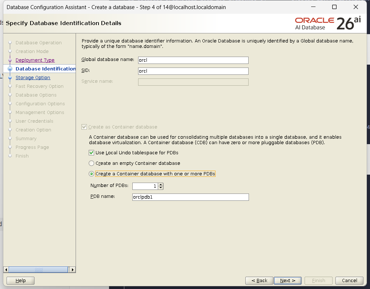This screenshot has width=370, height=289.
Task: Click the Database Operation step label
Action: click(39, 43)
